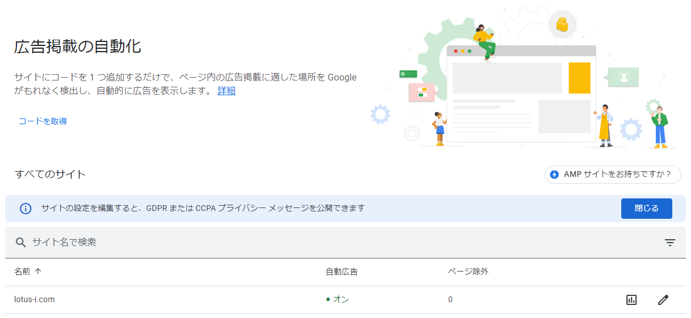
Task: Click the browser window illustration
Action: pos(521,94)
